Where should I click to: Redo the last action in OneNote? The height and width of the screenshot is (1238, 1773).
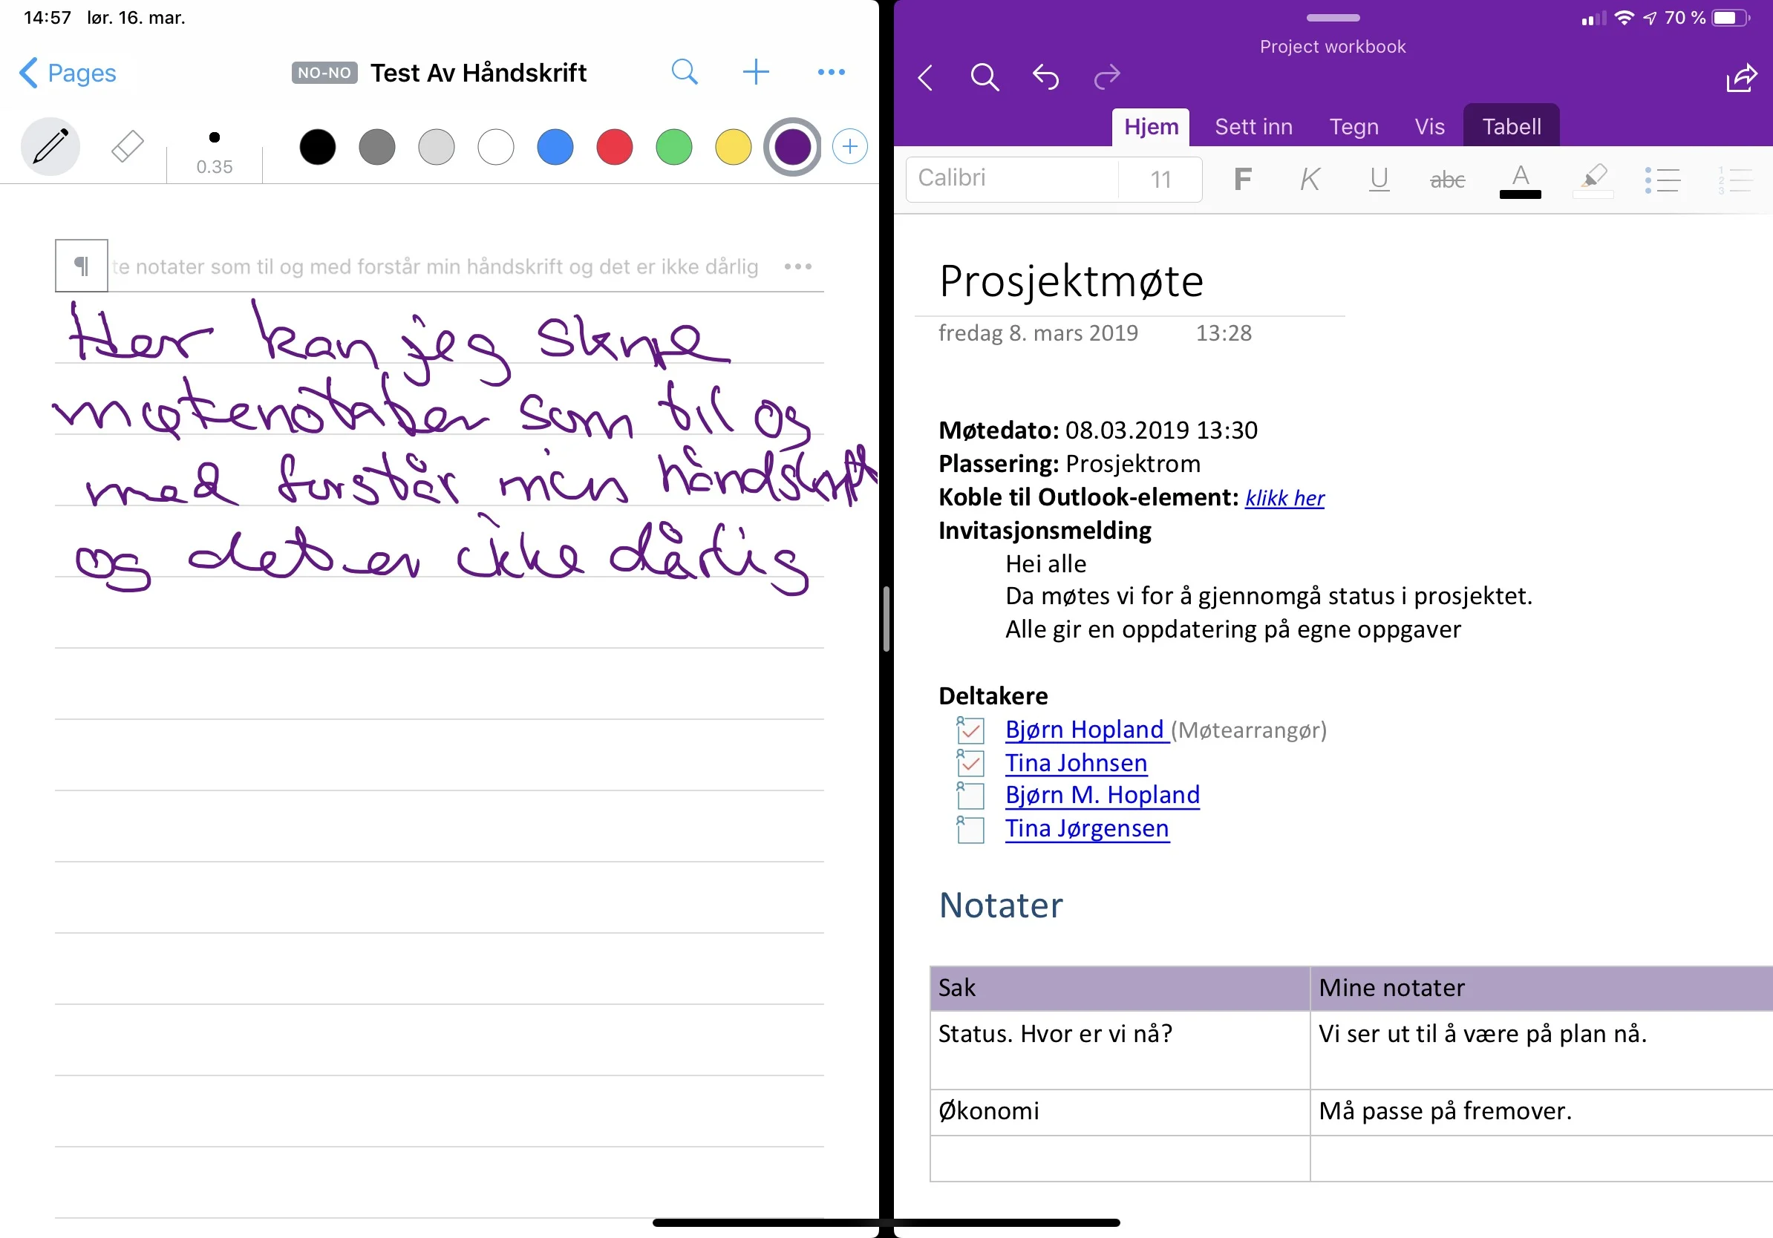[x=1106, y=77]
